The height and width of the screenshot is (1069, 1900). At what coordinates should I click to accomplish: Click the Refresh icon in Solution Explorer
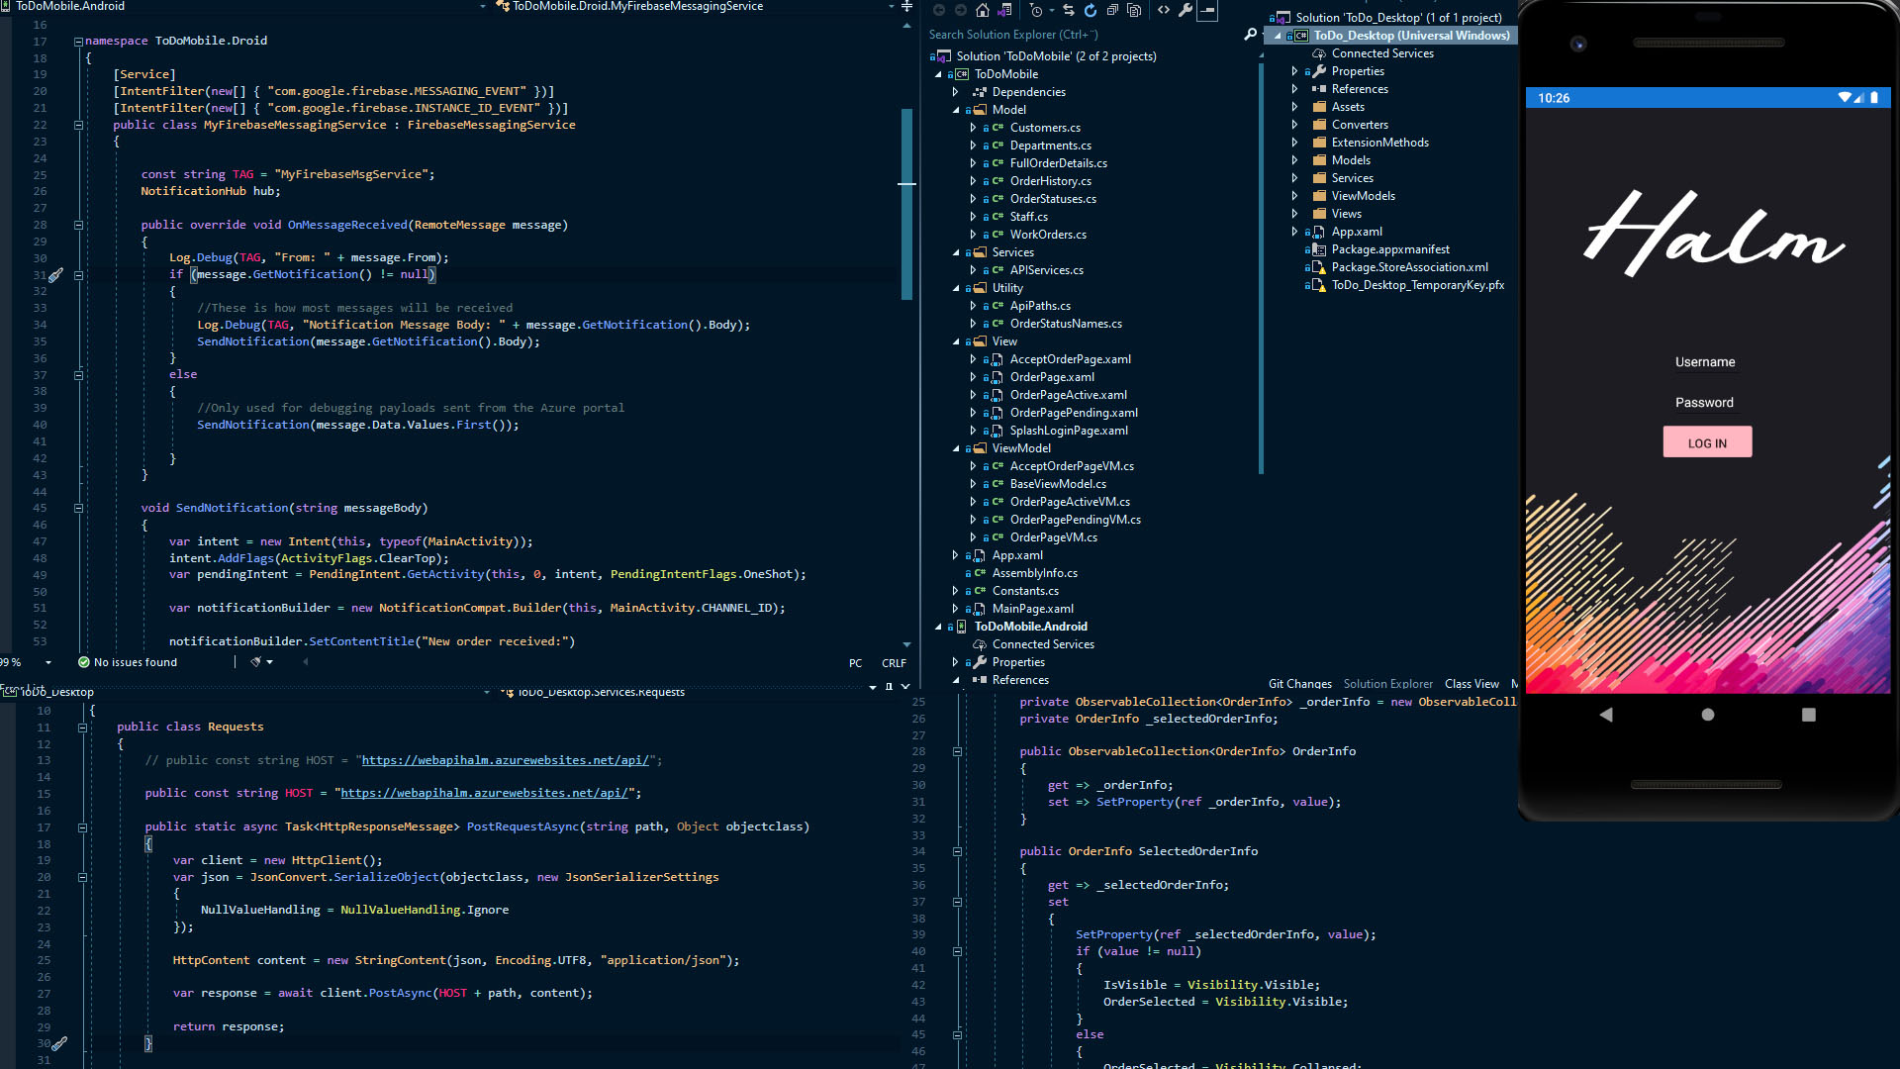(1091, 10)
